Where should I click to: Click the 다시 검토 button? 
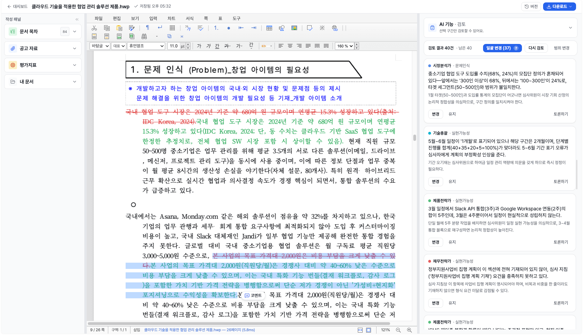coord(536,48)
